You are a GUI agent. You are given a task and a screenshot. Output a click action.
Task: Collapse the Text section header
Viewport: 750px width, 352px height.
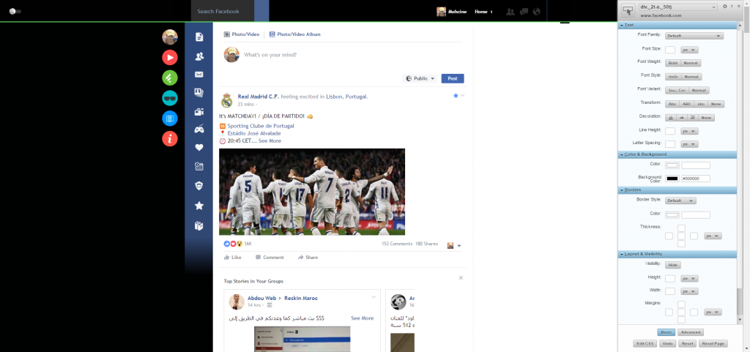coord(677,25)
